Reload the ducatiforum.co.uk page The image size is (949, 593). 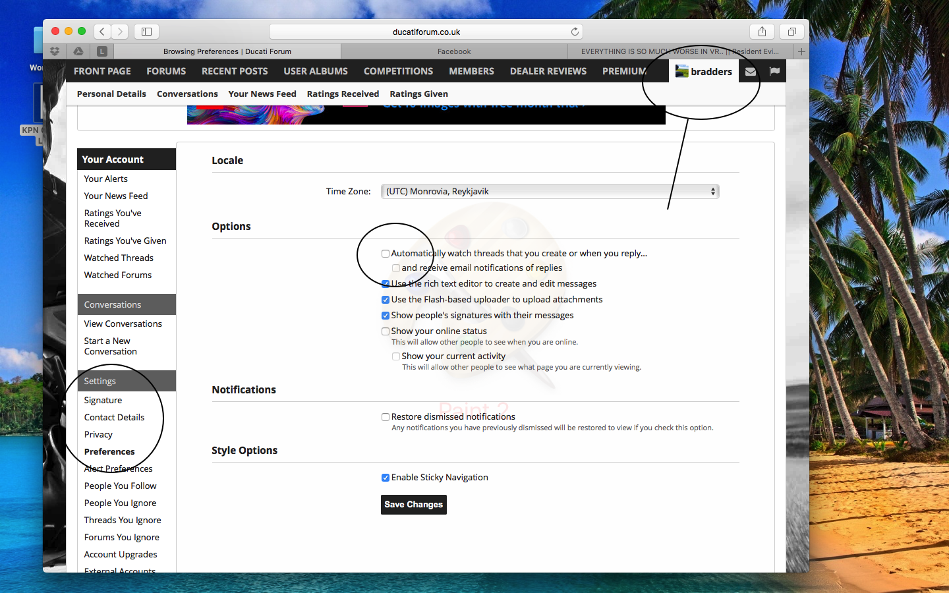(x=575, y=31)
